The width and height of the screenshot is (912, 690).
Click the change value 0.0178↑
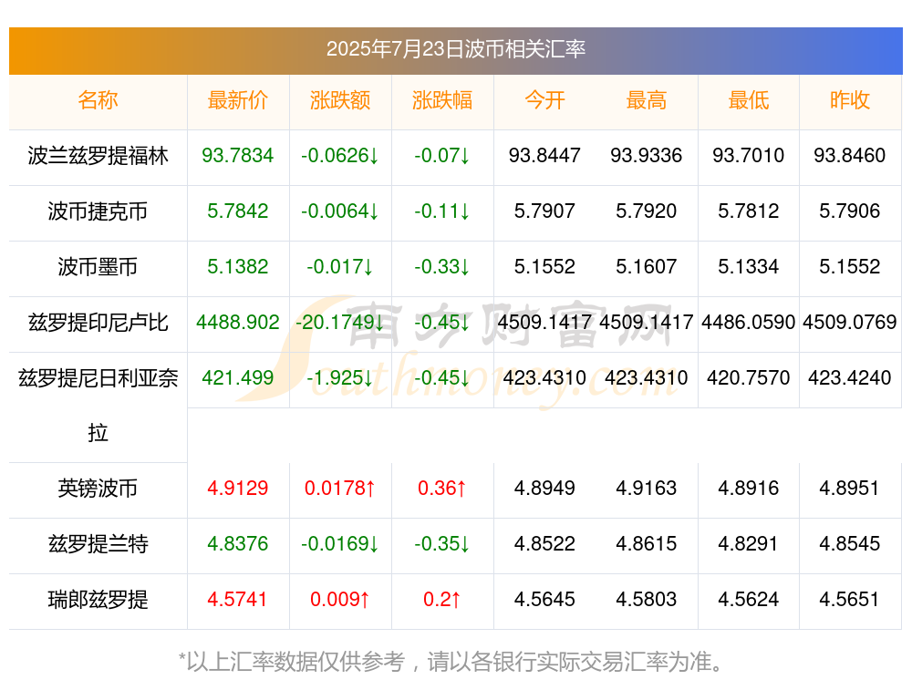tap(339, 489)
